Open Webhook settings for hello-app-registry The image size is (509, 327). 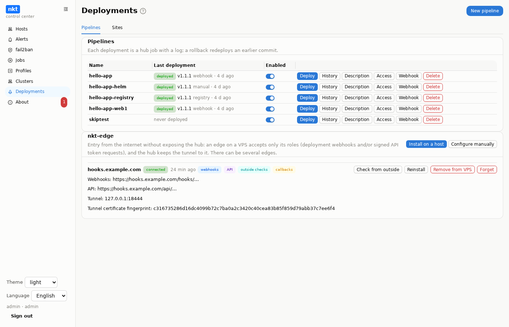[x=409, y=98]
